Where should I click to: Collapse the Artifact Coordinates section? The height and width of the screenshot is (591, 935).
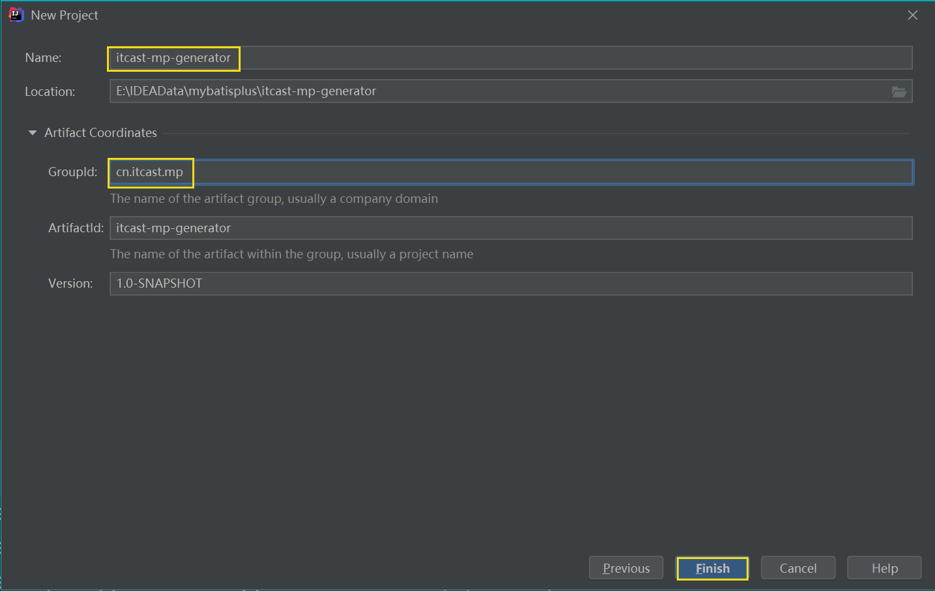[x=33, y=132]
